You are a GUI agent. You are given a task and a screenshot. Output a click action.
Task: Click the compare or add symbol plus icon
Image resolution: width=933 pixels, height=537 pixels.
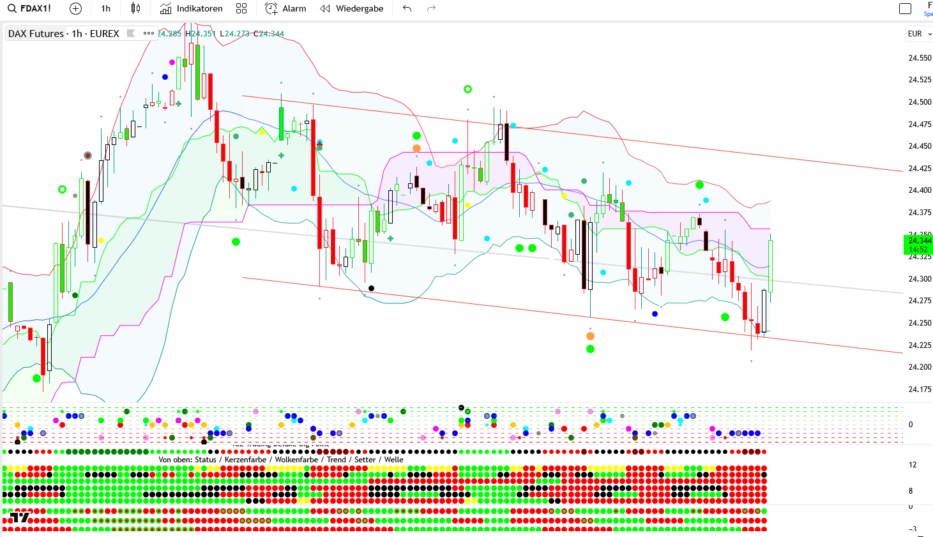tap(75, 8)
